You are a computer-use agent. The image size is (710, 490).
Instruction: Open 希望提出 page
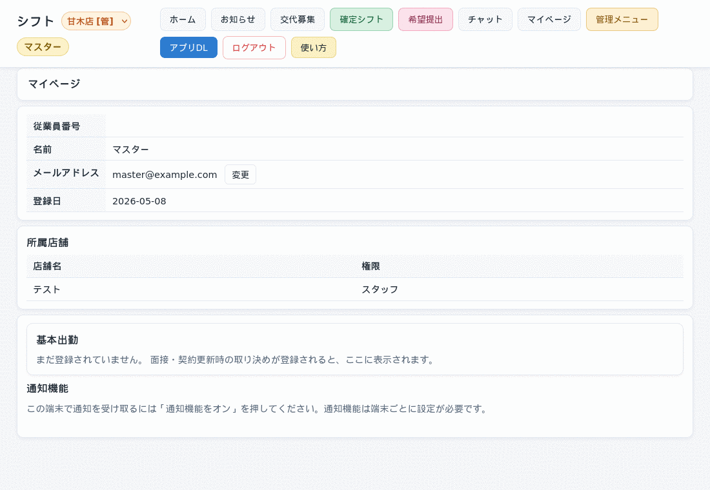[425, 19]
